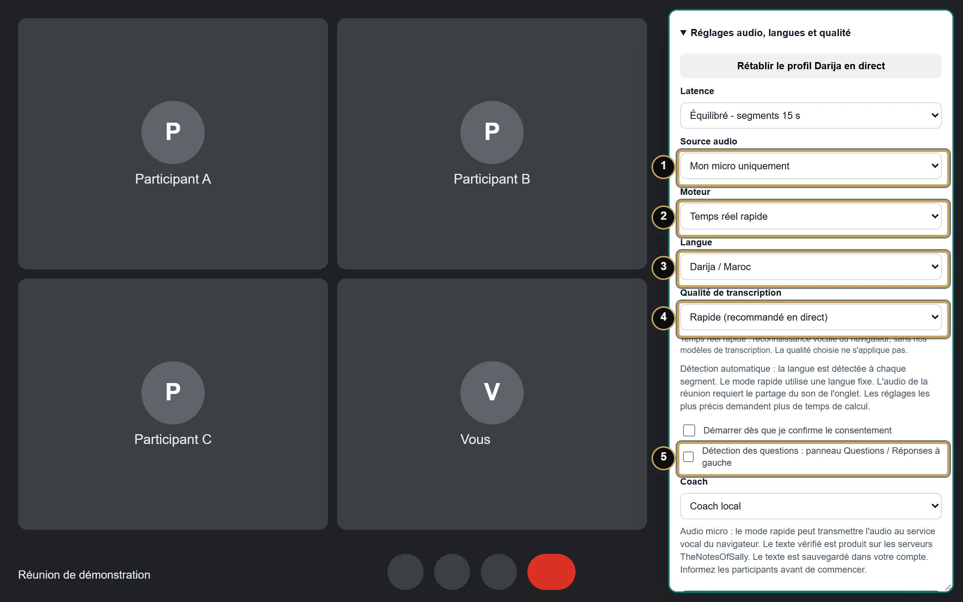Click the resize handle of the settings panel
Screen dimensions: 963x602
(x=948, y=587)
